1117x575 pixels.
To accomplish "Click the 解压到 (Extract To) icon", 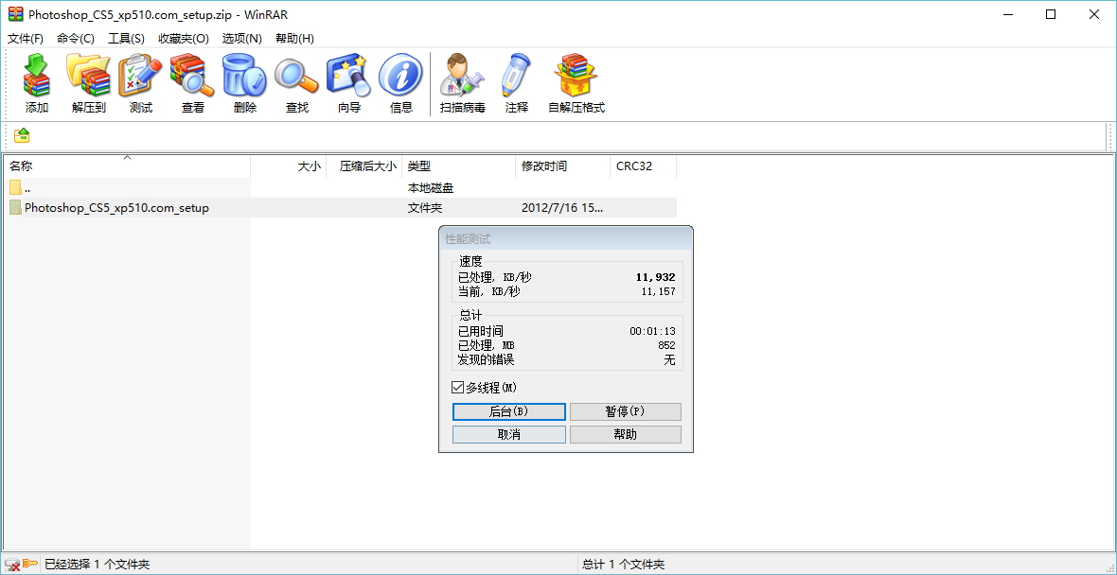I will (x=88, y=84).
